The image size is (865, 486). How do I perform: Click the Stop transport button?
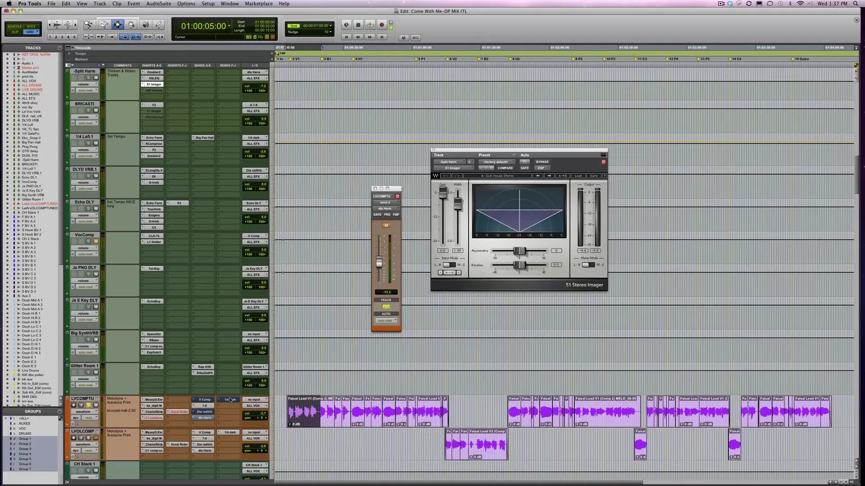pyautogui.click(x=358, y=25)
